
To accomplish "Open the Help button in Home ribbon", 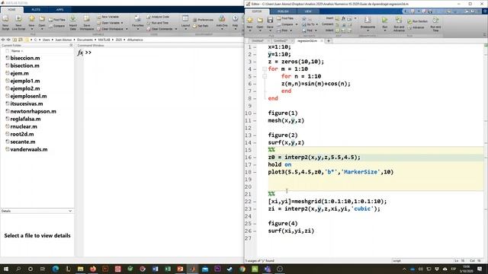I will pos(236,22).
